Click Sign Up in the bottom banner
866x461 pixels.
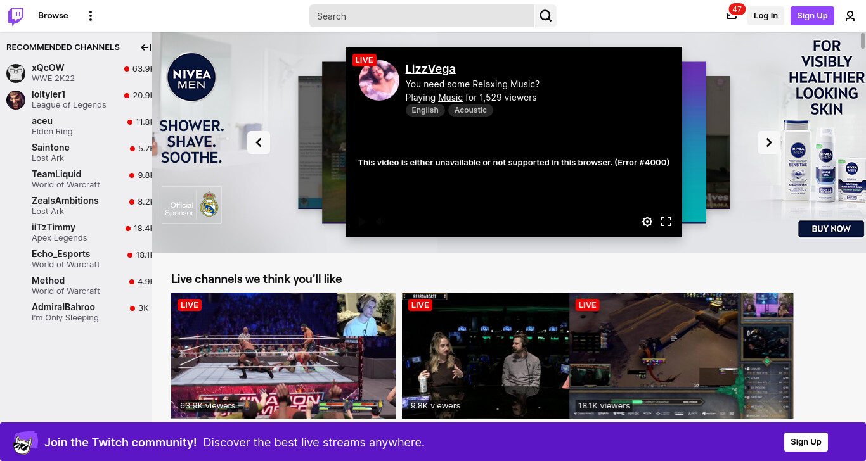[806, 442]
